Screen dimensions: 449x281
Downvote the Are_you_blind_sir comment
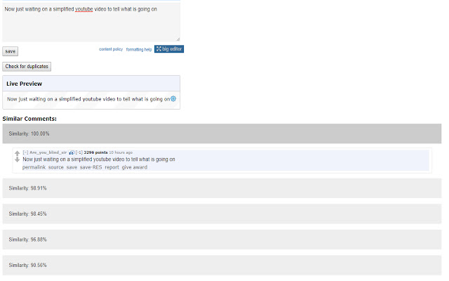(x=17, y=159)
